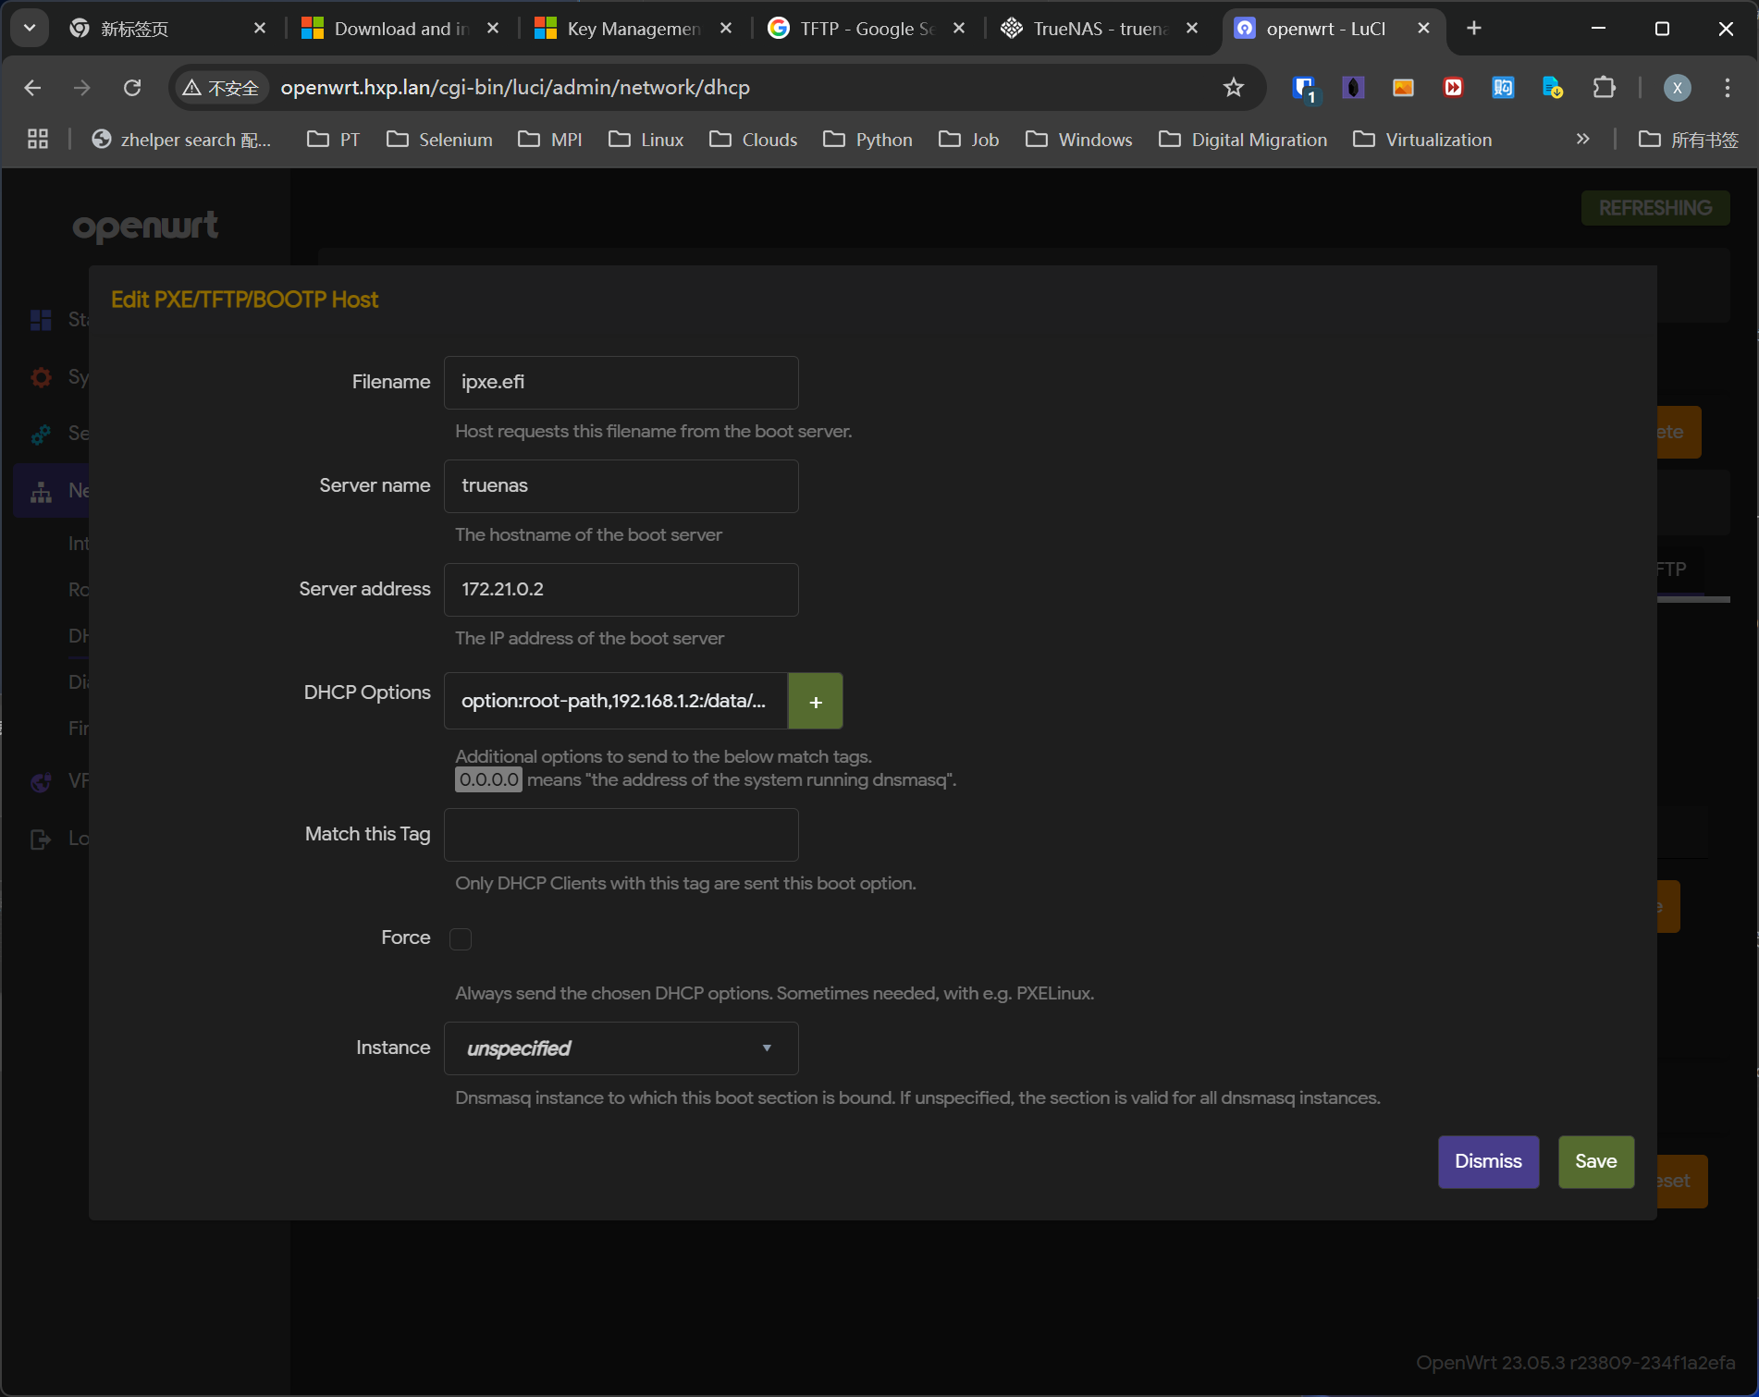This screenshot has width=1759, height=1397.
Task: Open the browser Extensions puzzle icon
Action: tap(1604, 88)
